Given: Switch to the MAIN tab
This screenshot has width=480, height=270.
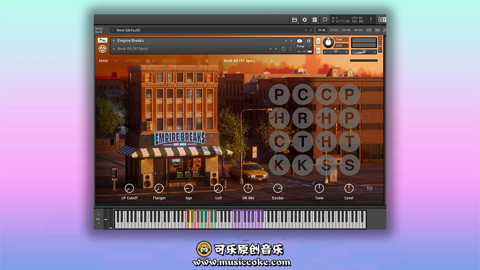Looking at the screenshot, I should (104, 61).
